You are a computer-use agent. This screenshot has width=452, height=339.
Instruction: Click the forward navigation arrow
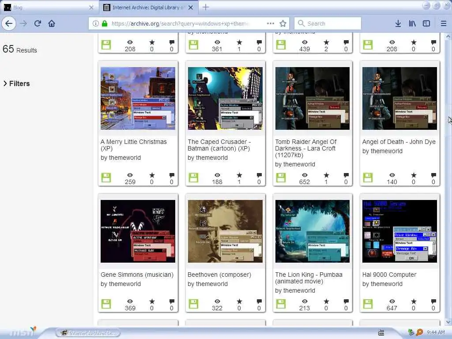point(24,23)
